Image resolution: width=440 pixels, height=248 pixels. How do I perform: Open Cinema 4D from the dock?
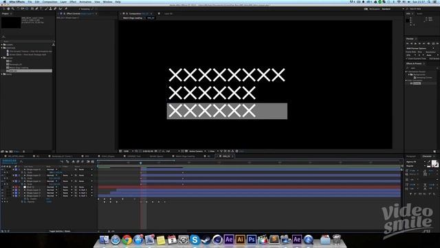(x=217, y=240)
